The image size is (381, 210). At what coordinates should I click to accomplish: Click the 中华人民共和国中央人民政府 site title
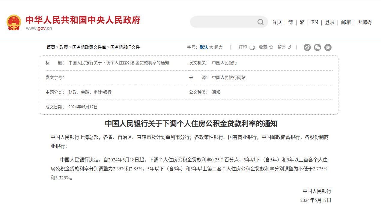coord(83,20)
